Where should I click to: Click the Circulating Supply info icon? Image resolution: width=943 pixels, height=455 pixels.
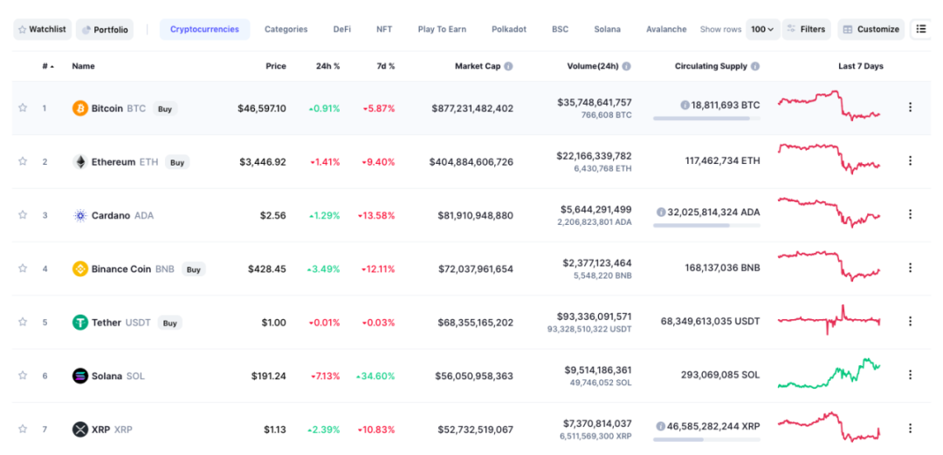click(x=755, y=66)
